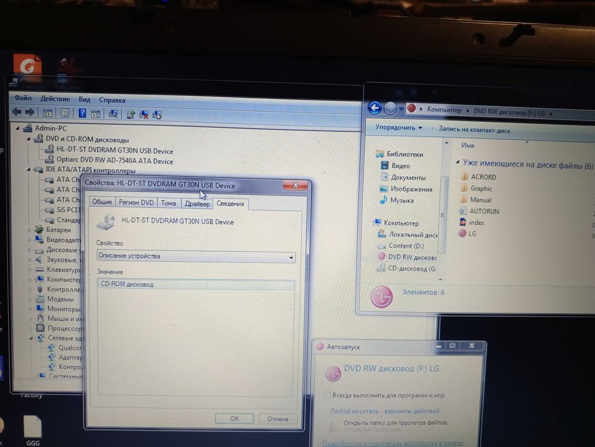Switch to the Тома tab
Viewport: 595px width, 447px height.
(168, 203)
